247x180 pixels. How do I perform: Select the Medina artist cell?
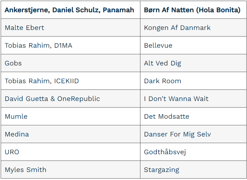tap(70, 134)
